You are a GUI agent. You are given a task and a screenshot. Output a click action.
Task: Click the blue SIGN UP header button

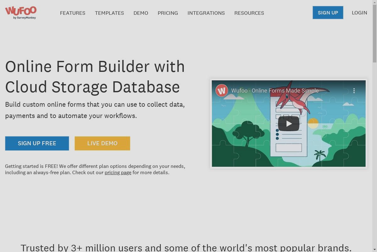tap(328, 13)
